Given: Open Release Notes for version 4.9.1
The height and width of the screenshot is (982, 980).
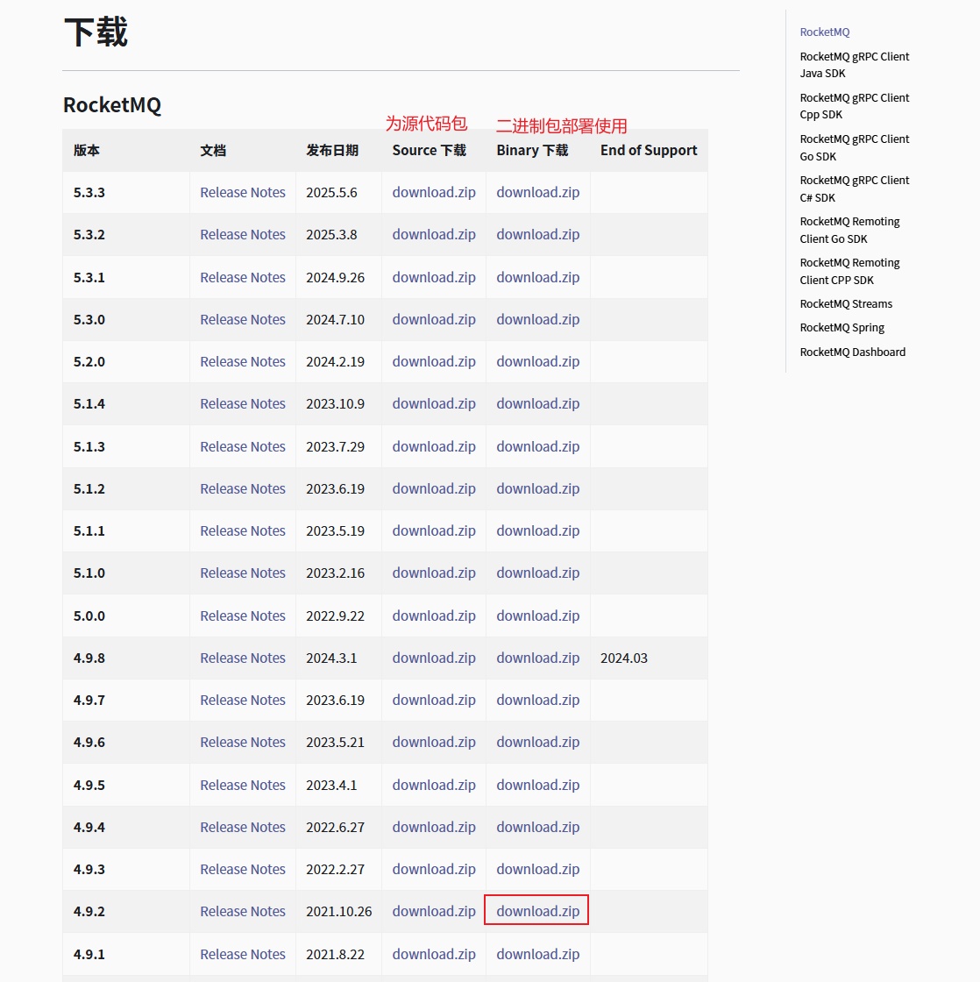Looking at the screenshot, I should click(242, 954).
